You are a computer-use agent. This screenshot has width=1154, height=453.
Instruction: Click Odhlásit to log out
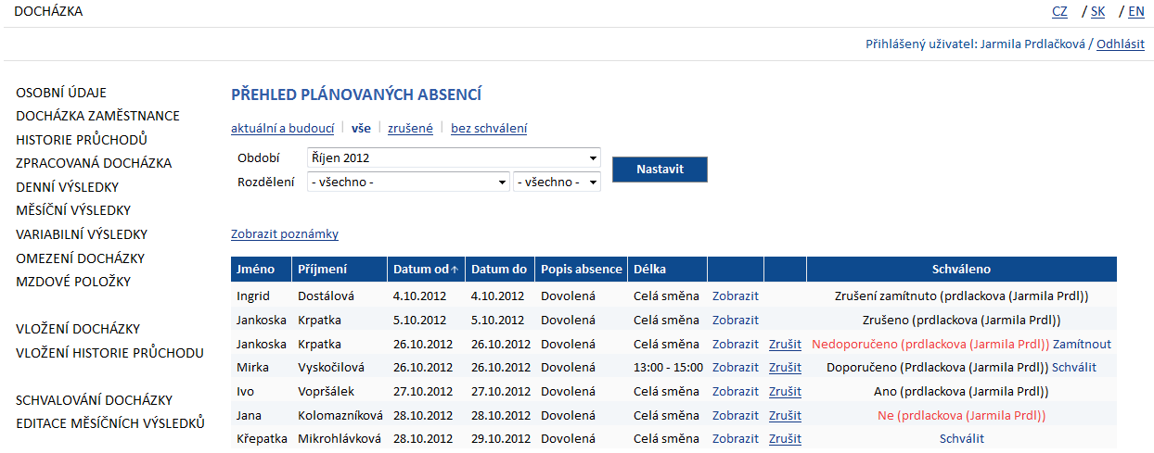point(1120,44)
